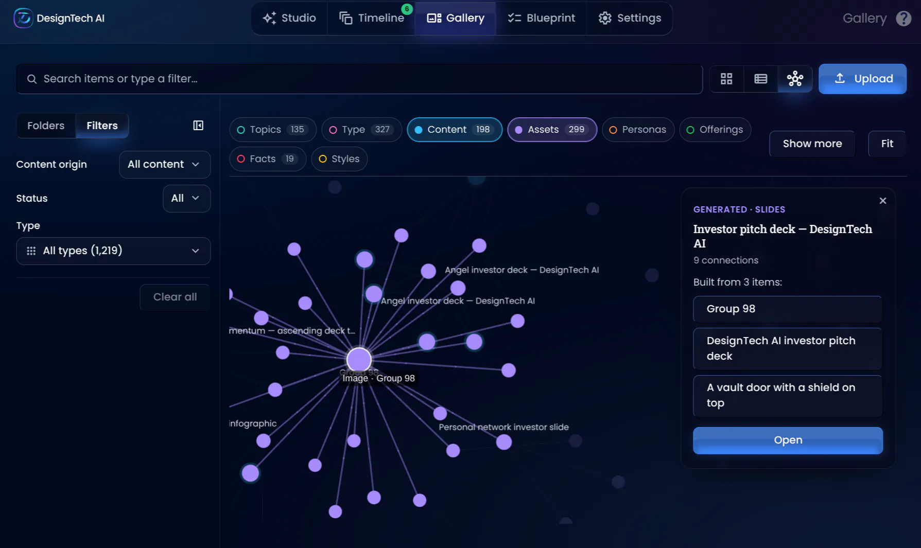Select the Group 98 source item

788,309
